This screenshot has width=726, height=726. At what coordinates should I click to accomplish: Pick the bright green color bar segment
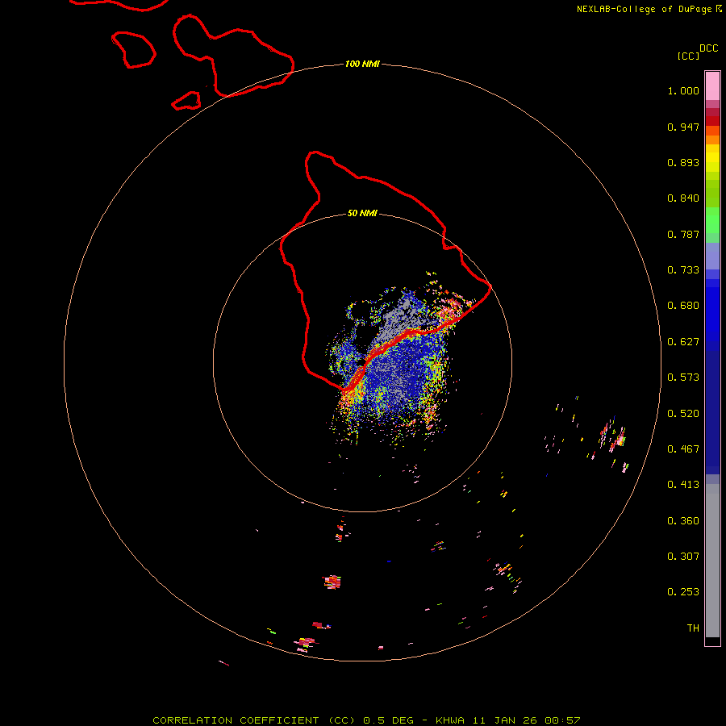(712, 220)
